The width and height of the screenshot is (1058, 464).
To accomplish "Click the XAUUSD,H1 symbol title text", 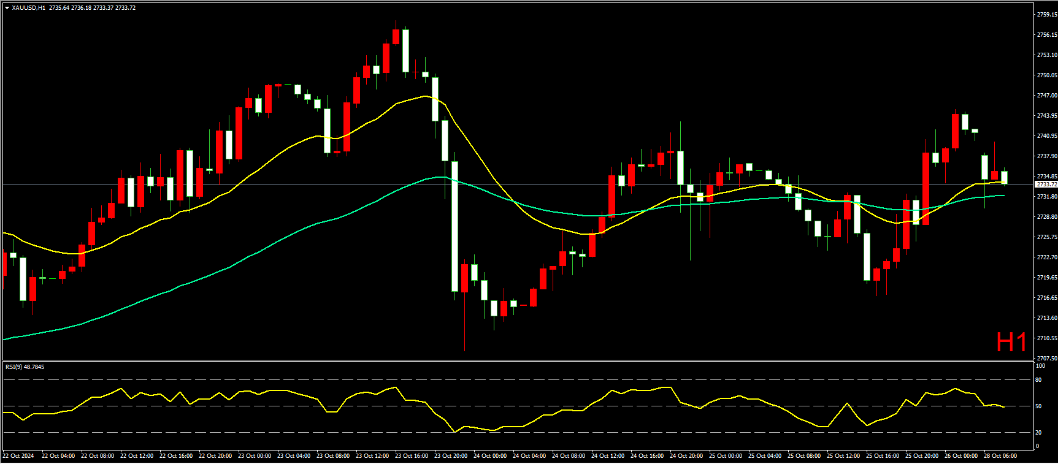I will tap(28, 8).
